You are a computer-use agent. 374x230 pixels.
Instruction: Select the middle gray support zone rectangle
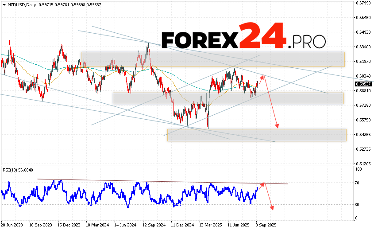click(228, 98)
